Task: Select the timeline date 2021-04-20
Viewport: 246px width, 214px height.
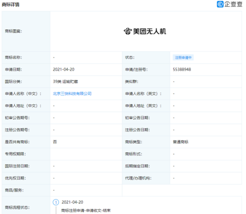Action: coord(73,202)
